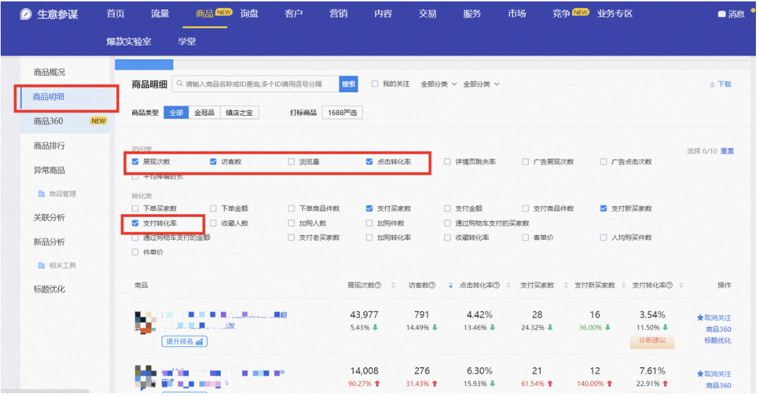Click the 重置 link to reset metrics
The height and width of the screenshot is (396, 758).
click(x=727, y=151)
